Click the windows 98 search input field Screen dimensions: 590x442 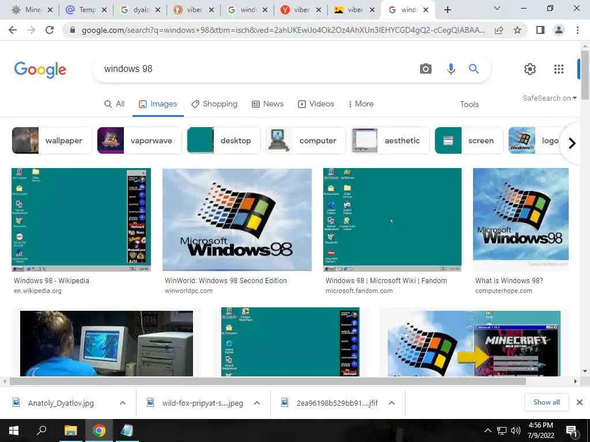pos(256,69)
